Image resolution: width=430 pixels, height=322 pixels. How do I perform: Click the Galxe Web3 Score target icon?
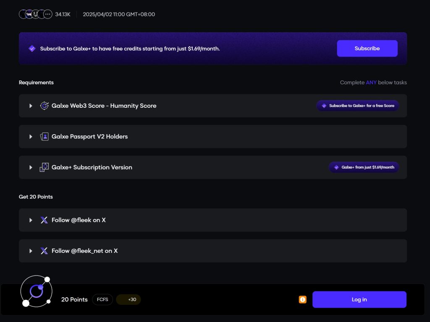coord(44,106)
